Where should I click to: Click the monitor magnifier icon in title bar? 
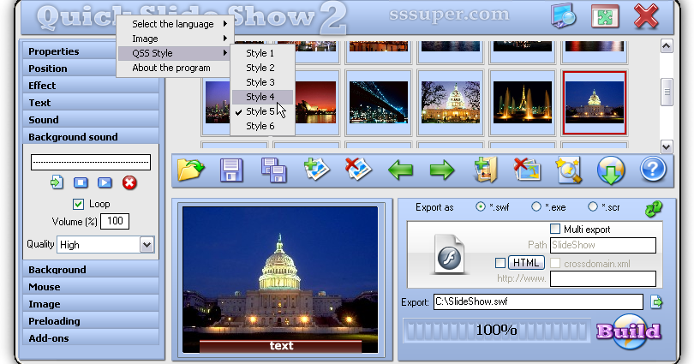coord(564,16)
